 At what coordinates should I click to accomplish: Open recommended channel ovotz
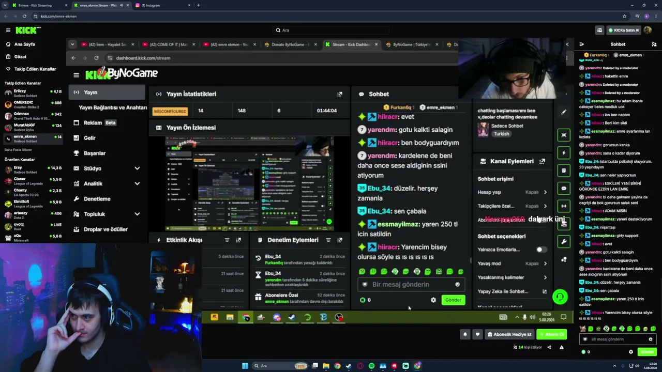33,226
